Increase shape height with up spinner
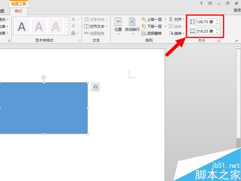The width and height of the screenshot is (241, 181). [x=217, y=20]
